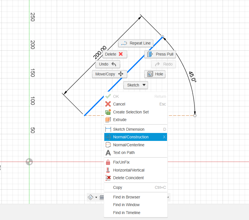This screenshot has height=220, width=249.
Task: Click the Delete button in the marking menu
Action: click(x=115, y=54)
